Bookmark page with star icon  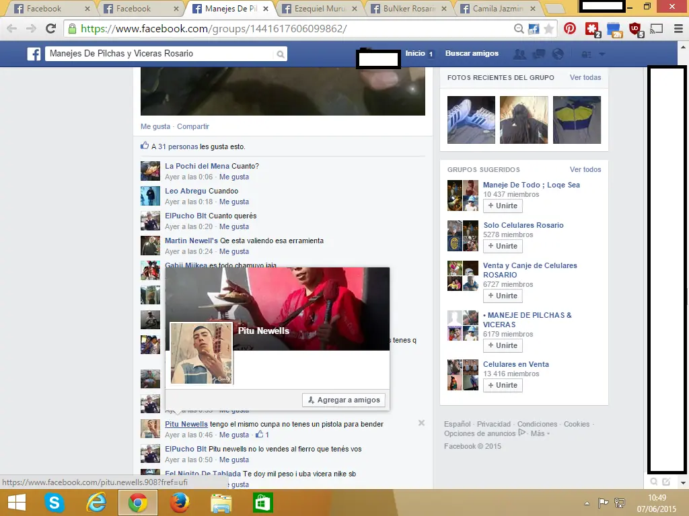coord(548,29)
